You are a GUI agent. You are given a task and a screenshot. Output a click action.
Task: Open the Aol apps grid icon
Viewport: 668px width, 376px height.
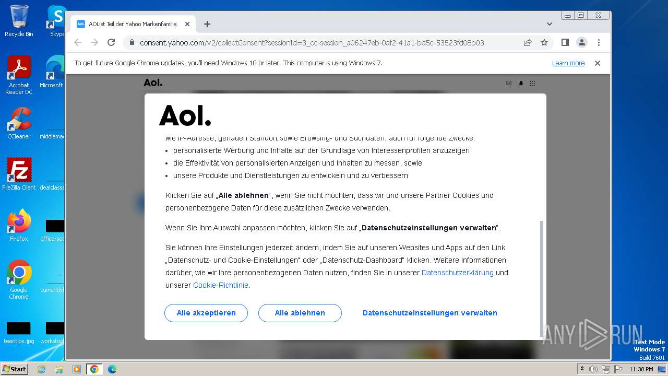[x=532, y=83]
